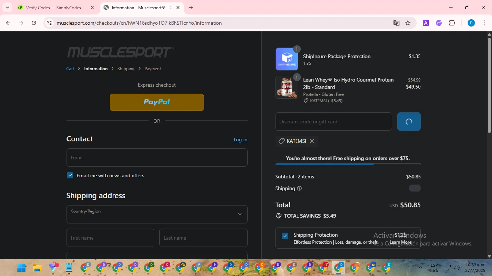The height and width of the screenshot is (276, 492).
Task: Click the discount apply loading button
Action: pyautogui.click(x=409, y=121)
